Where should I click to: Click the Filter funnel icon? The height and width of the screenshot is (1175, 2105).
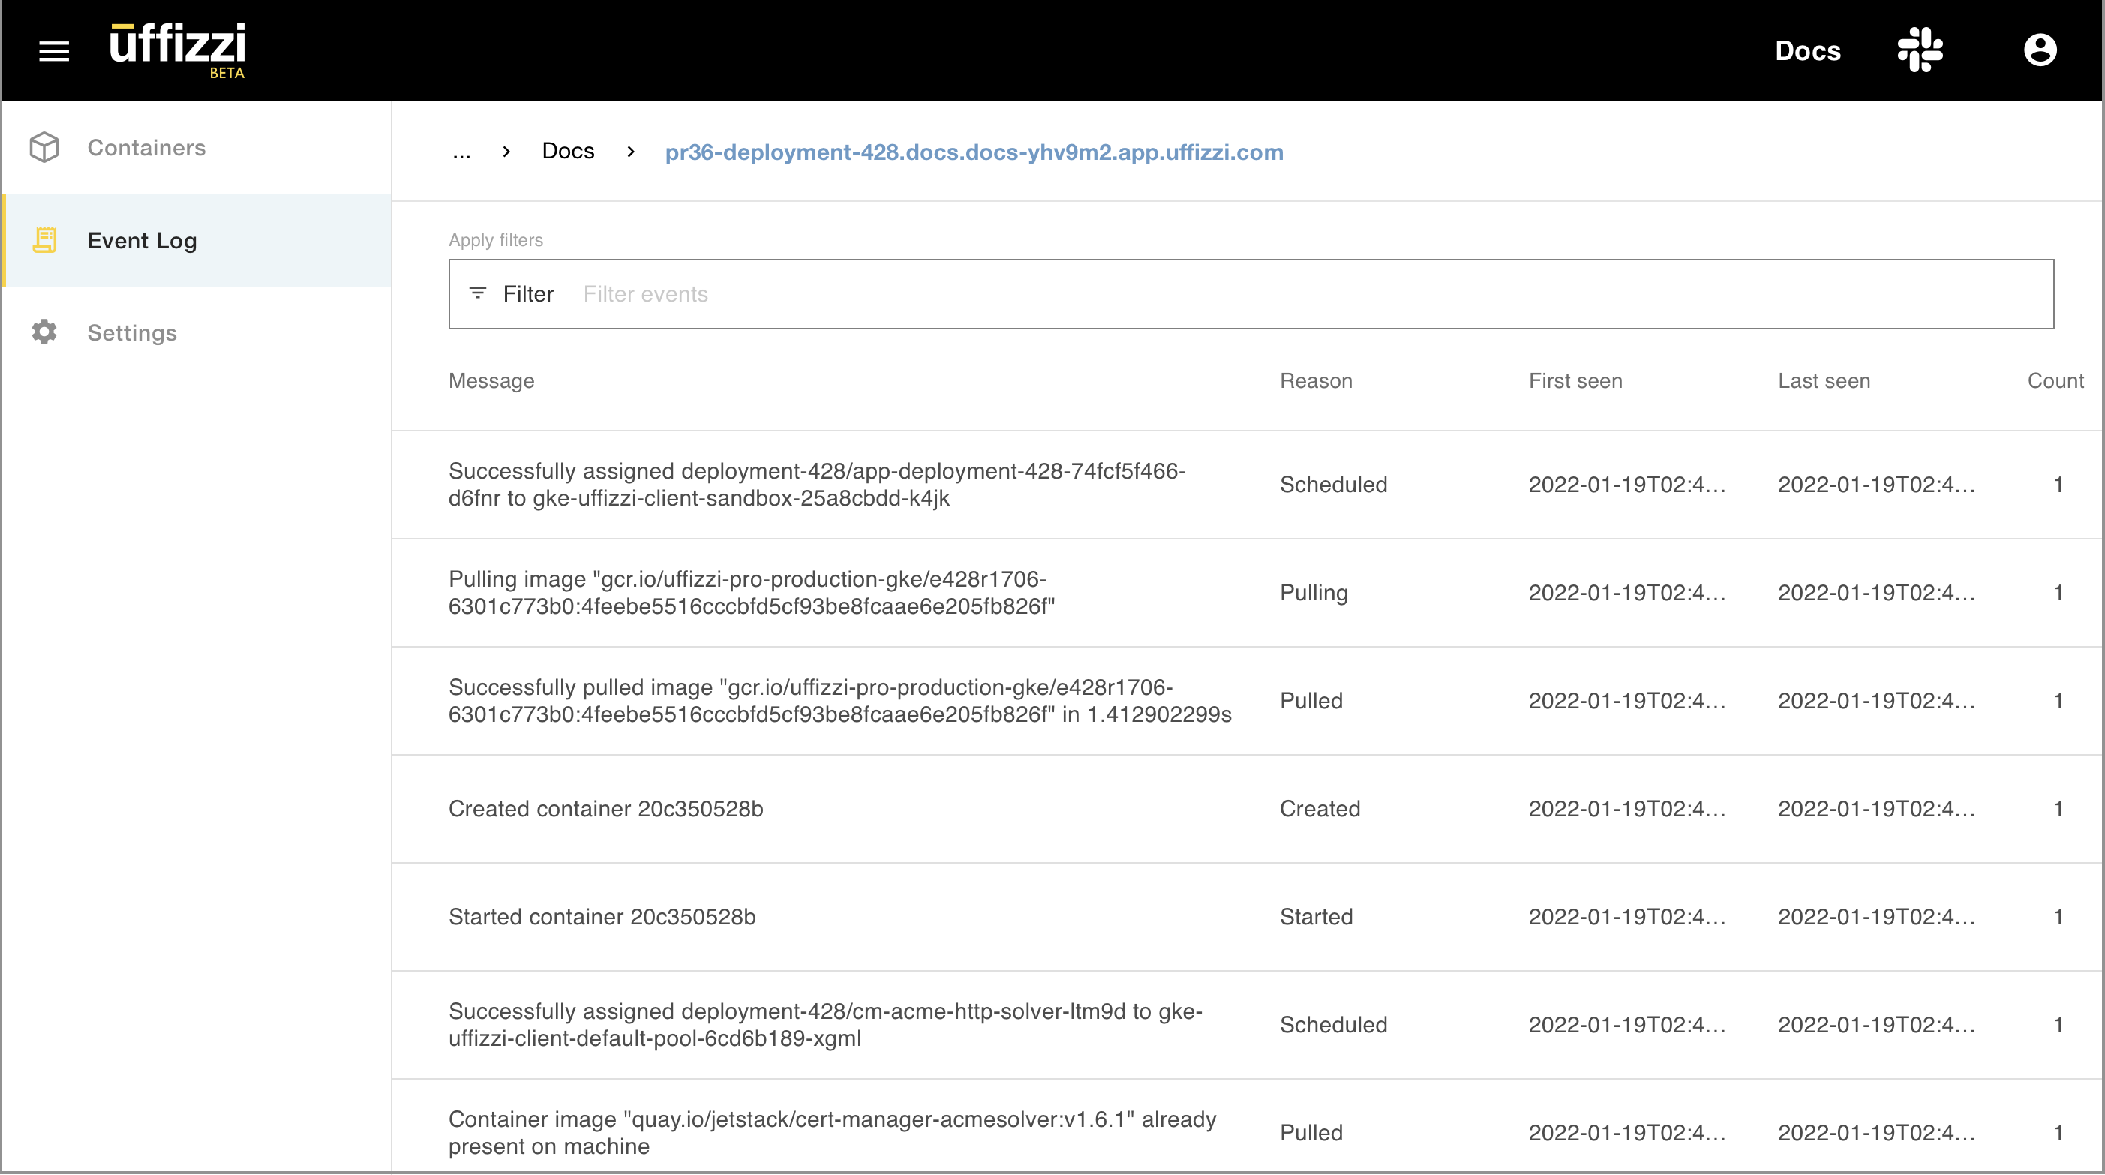coord(478,294)
